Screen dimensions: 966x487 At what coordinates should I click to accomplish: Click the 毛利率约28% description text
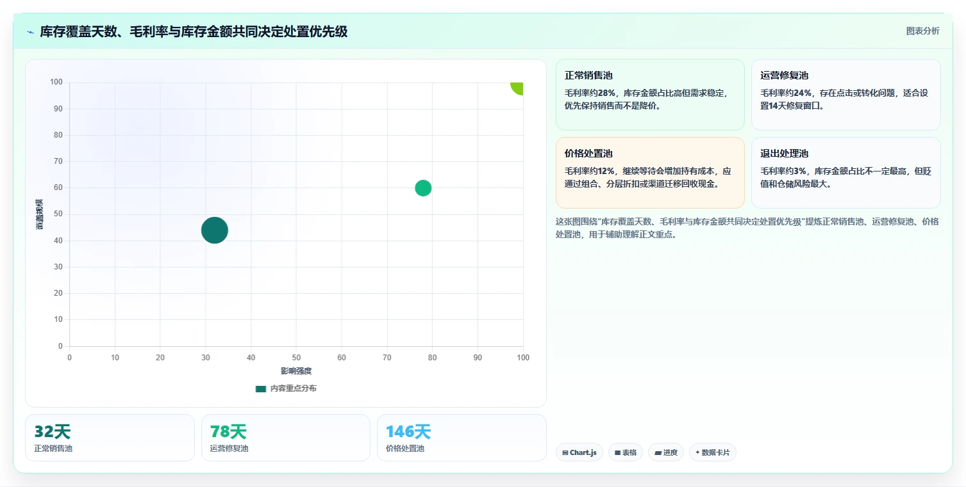click(646, 99)
